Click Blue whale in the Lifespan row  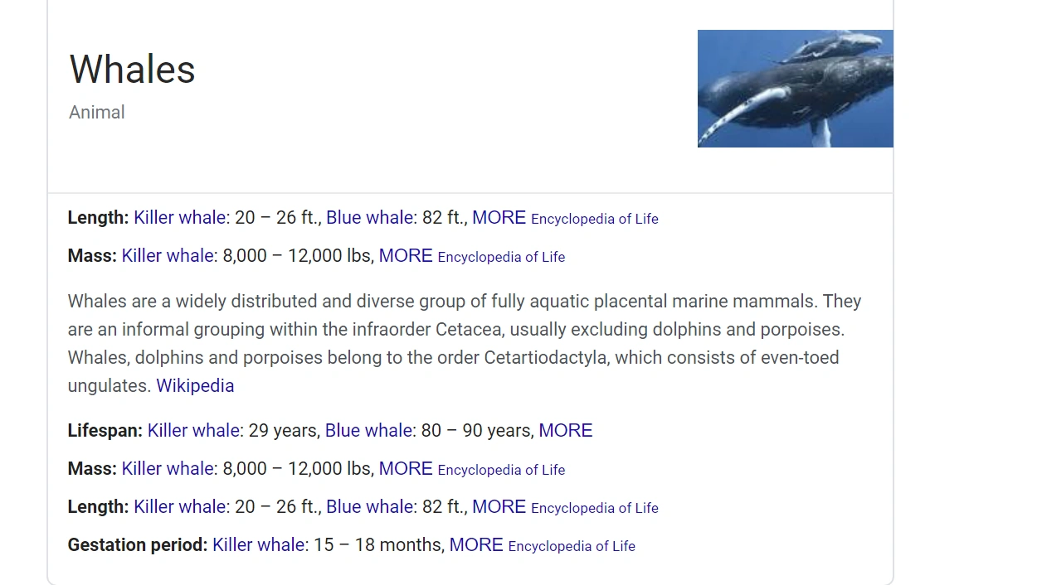click(x=368, y=431)
